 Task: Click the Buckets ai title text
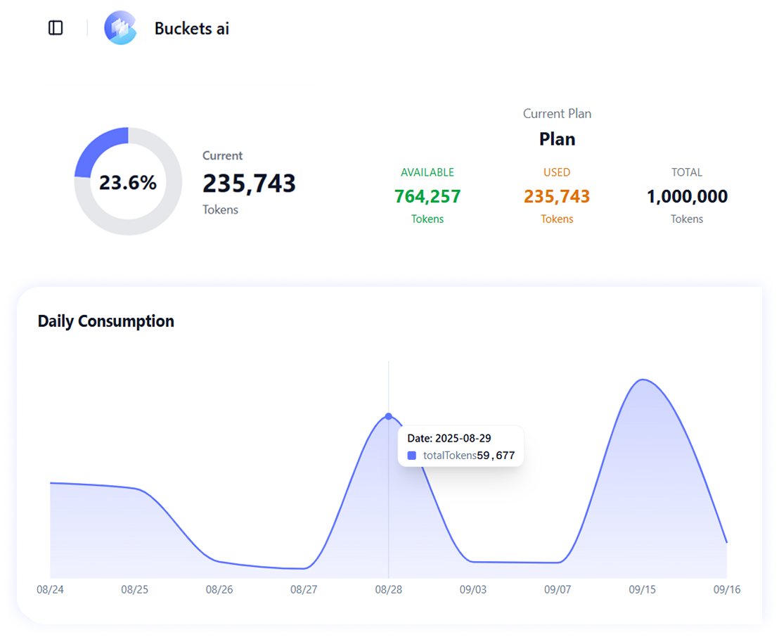[191, 29]
